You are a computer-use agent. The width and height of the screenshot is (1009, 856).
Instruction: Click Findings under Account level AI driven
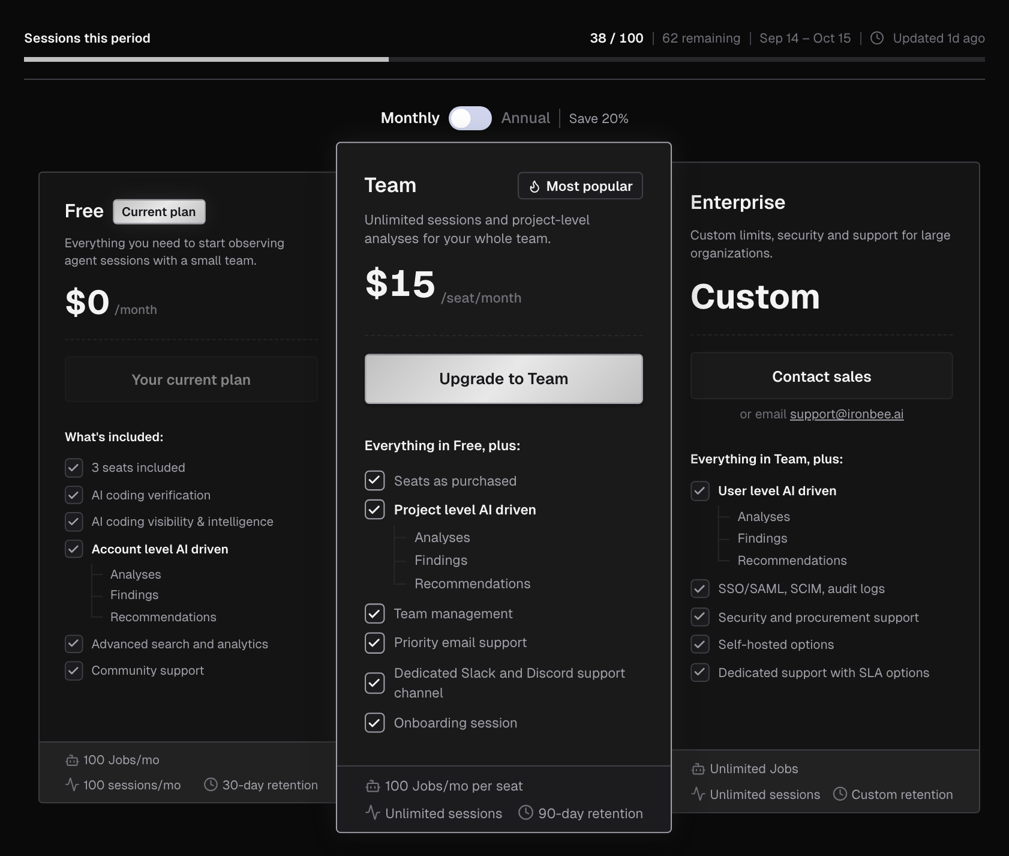pos(134,595)
